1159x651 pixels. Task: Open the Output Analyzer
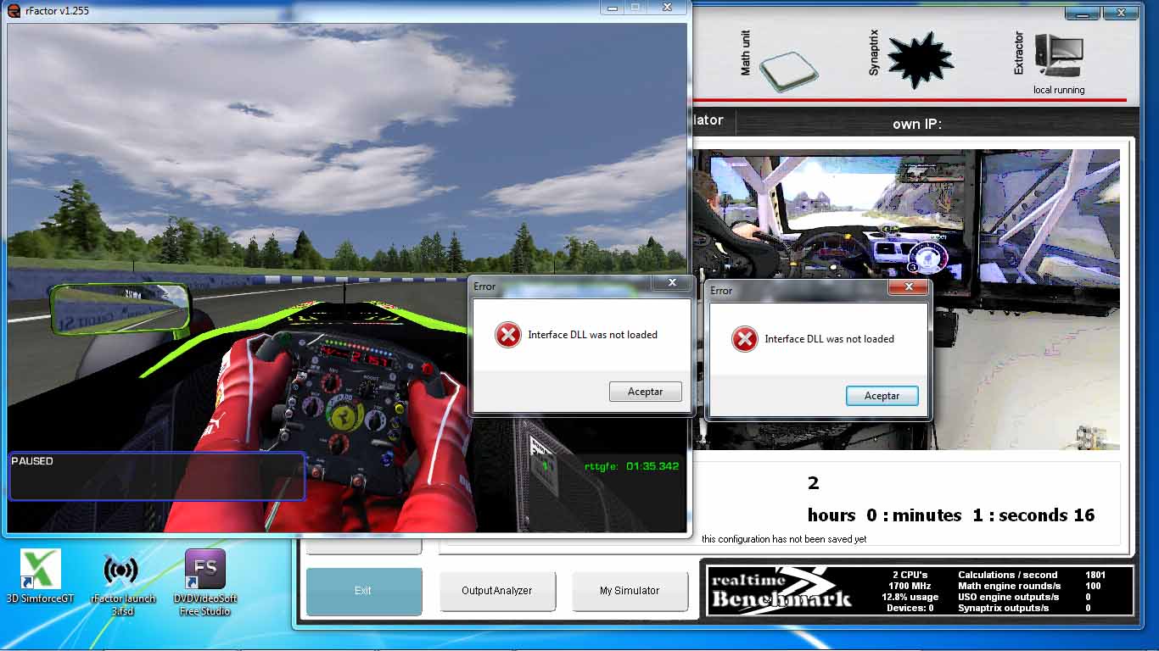[x=496, y=591]
